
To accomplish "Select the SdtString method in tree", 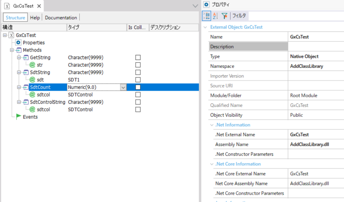I will (x=40, y=72).
